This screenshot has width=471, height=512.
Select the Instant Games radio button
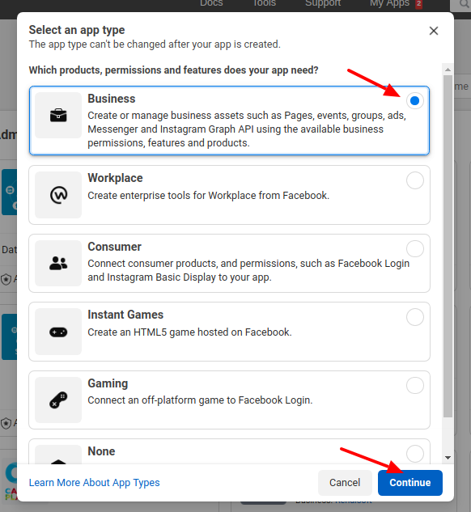pyautogui.click(x=415, y=317)
